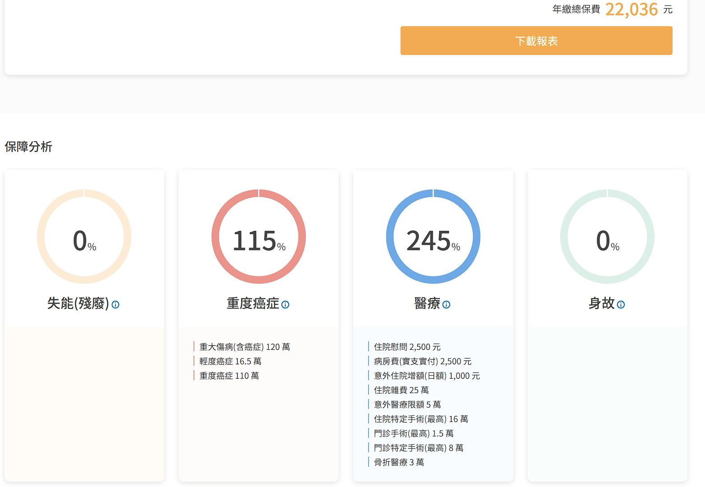This screenshot has width=705, height=487.
Task: Click the red 115% cancer donut chart
Action: point(258,237)
